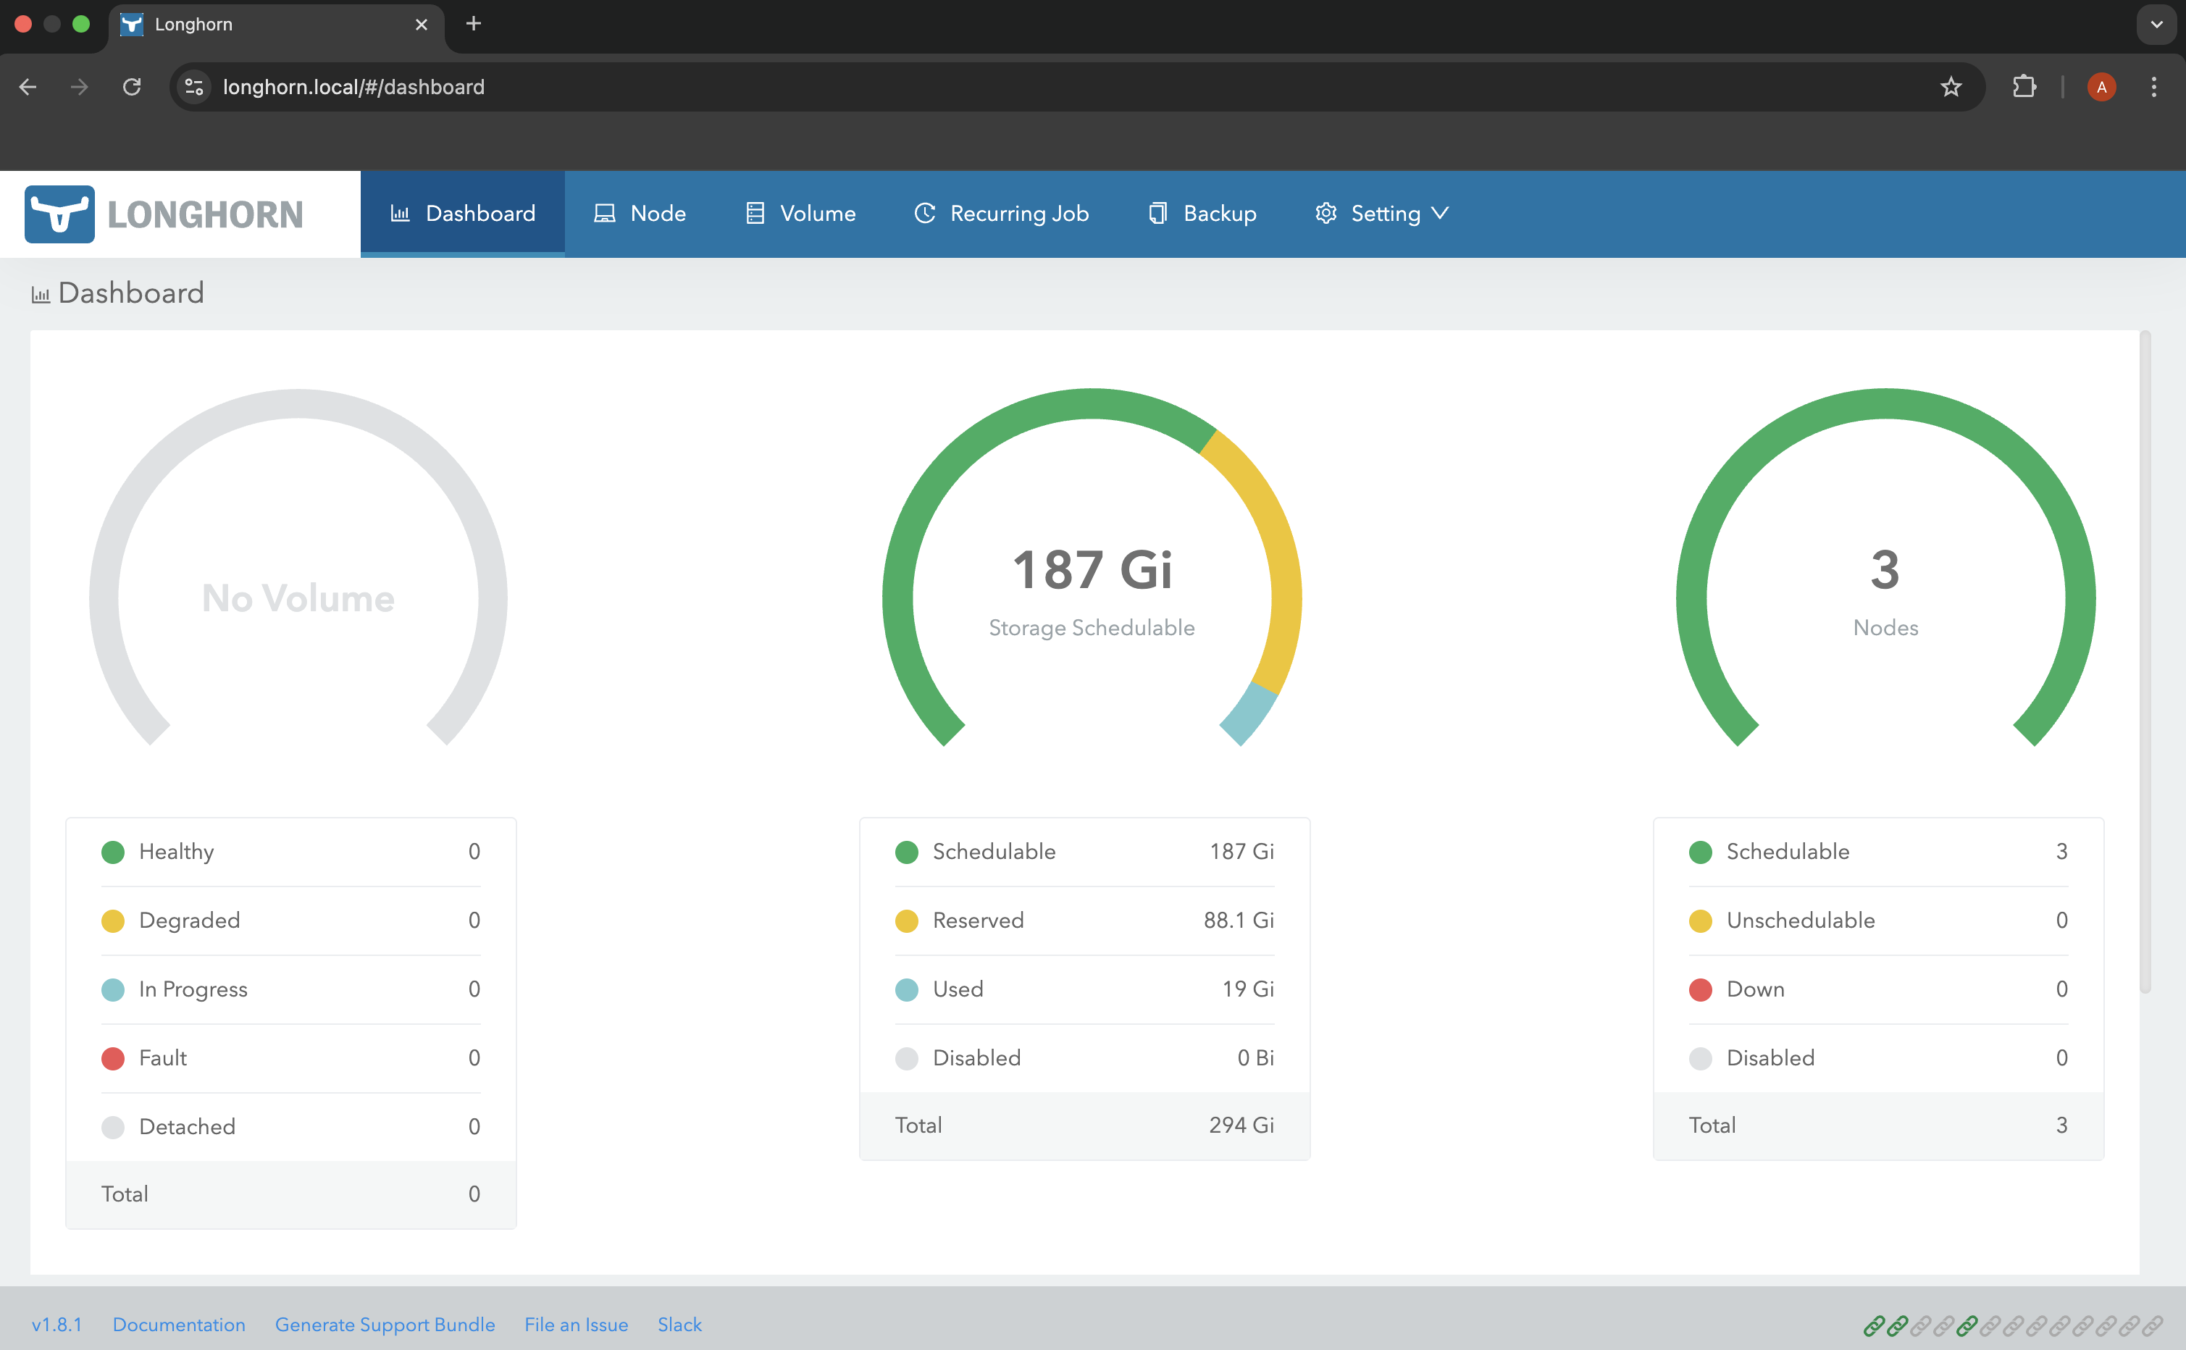The image size is (2186, 1350).
Task: Open the Dashboard page via its chart icon
Action: coord(402,212)
